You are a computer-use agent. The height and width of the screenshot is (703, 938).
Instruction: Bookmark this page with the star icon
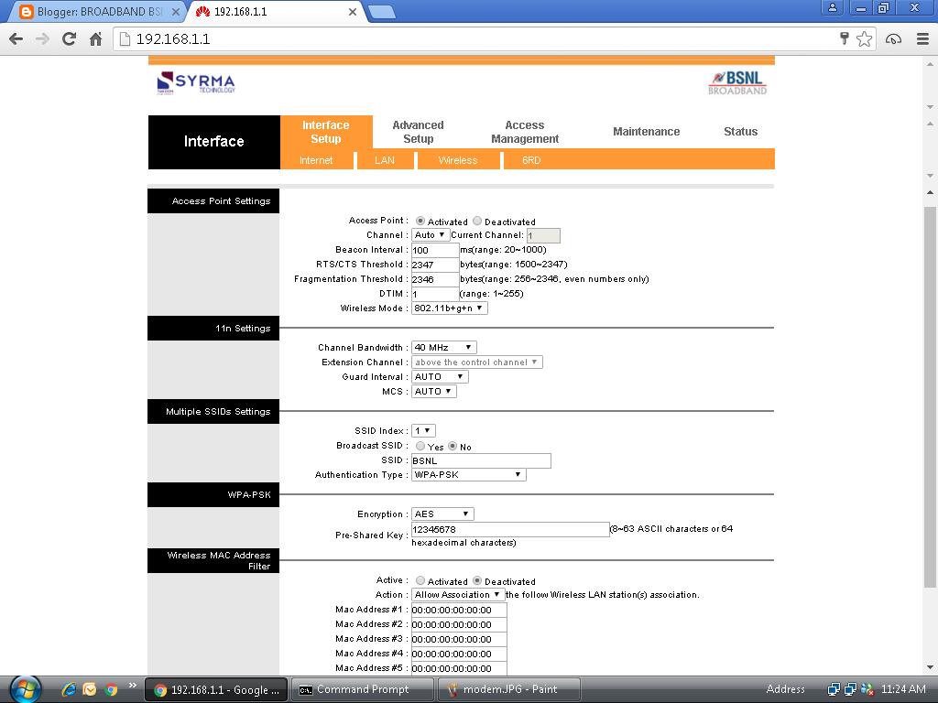tap(863, 39)
